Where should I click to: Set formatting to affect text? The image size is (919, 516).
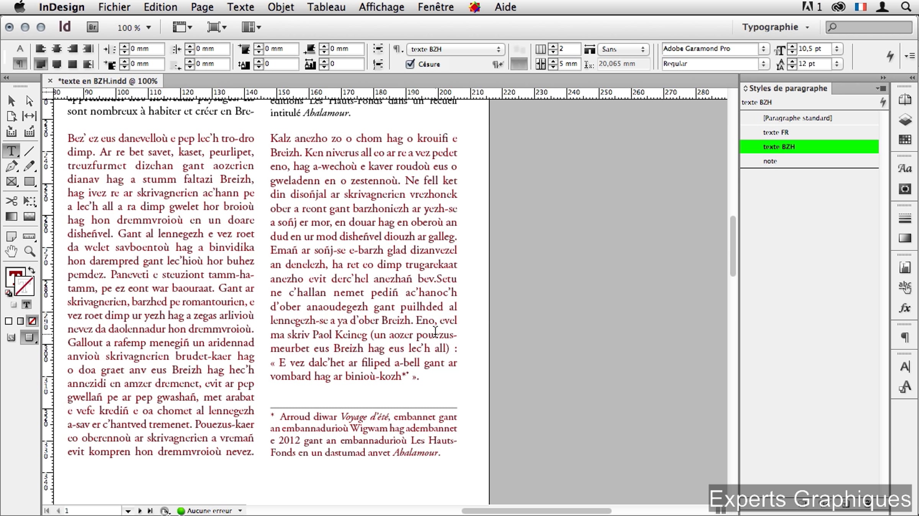pyautogui.click(x=26, y=305)
